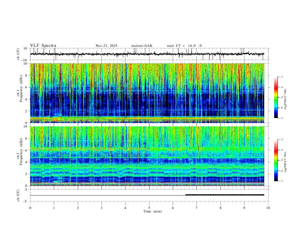Viewport: 302px width, 233px height.
Task: Click time axis tick label "7"
Action: pyautogui.click(x=197, y=208)
